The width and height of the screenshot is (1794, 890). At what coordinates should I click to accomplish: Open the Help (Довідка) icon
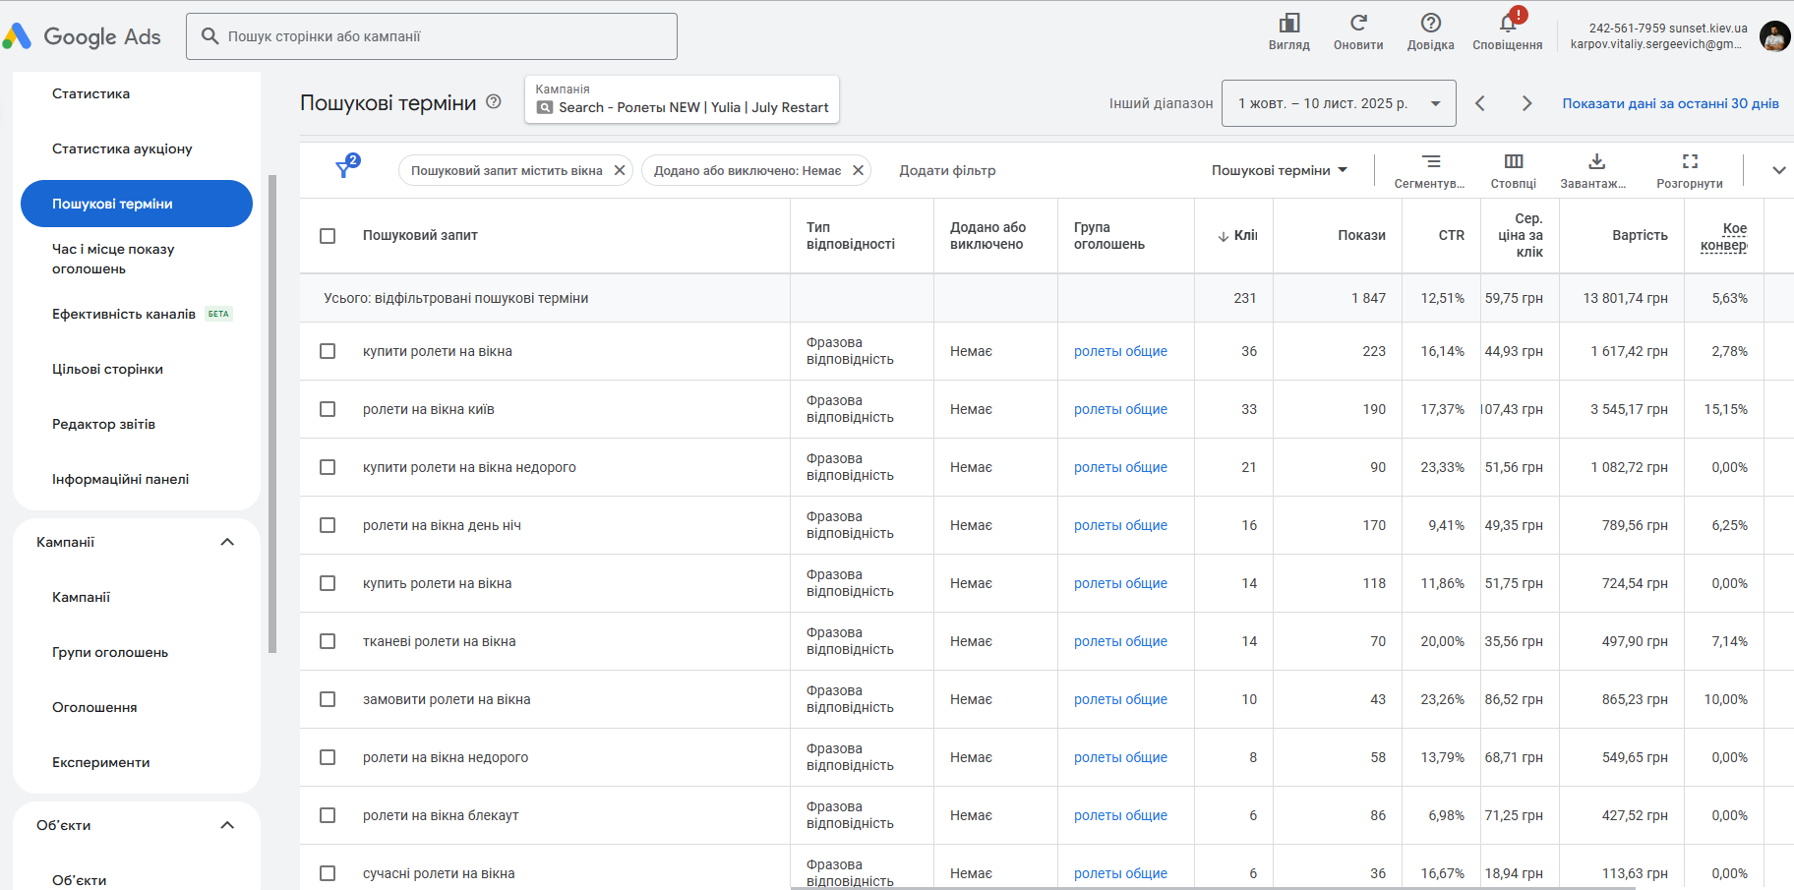tap(1431, 24)
